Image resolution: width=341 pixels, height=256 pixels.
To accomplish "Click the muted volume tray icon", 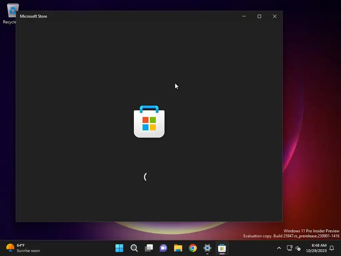I will click(298, 248).
